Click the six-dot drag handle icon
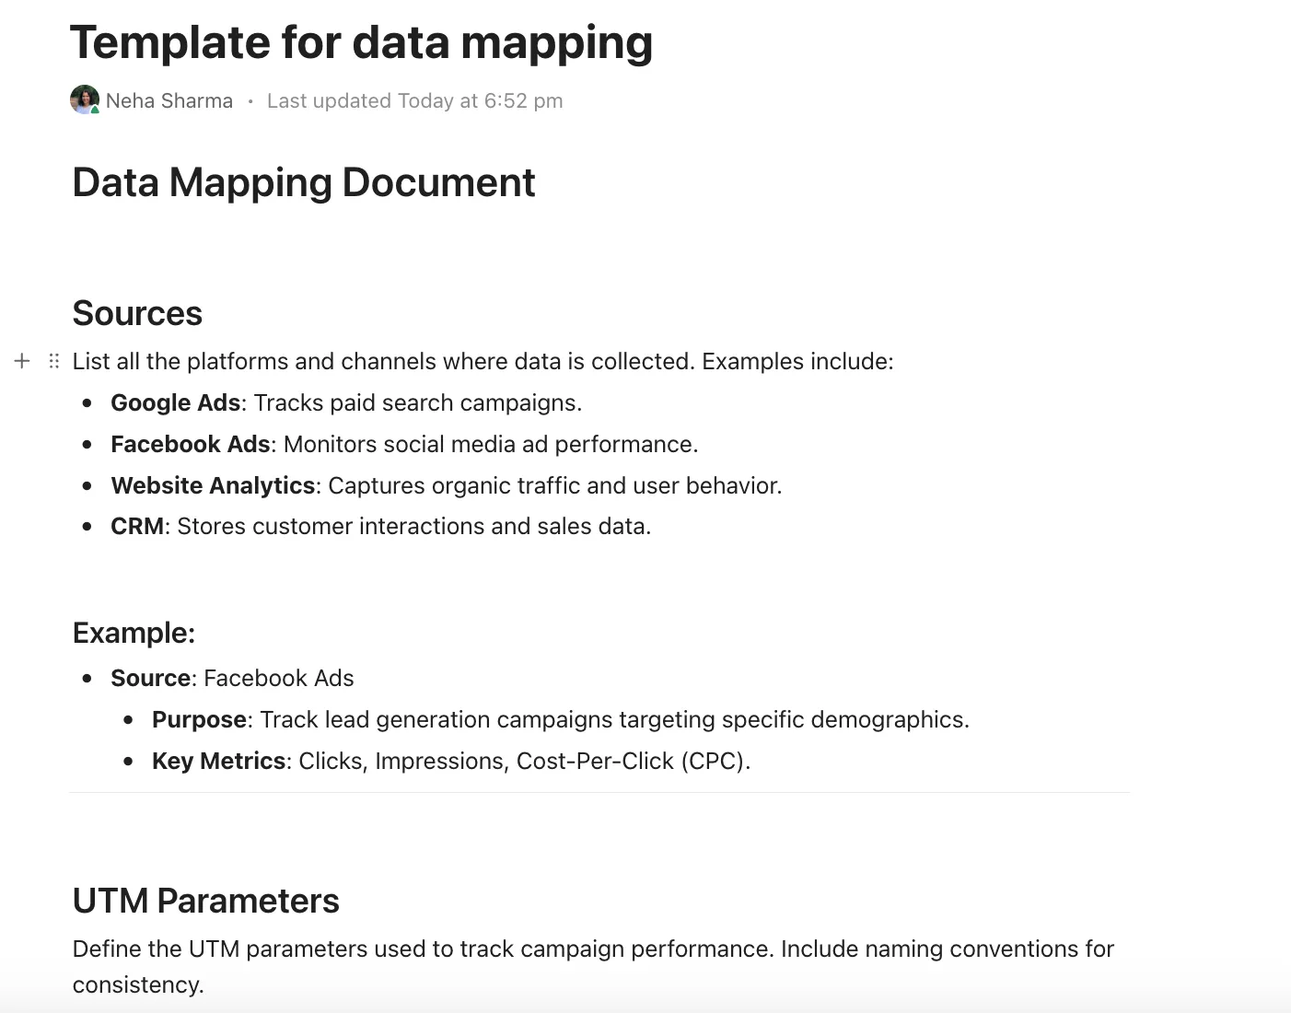The image size is (1291, 1013). pyautogui.click(x=54, y=361)
